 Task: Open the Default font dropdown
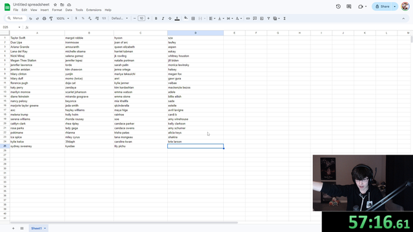pos(119,19)
